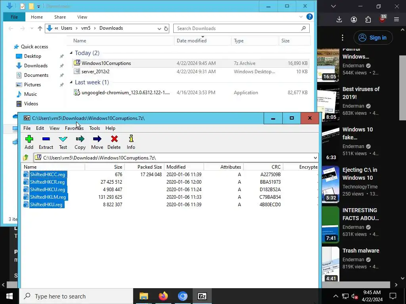Open Documents in Quick access
The image size is (406, 304).
click(x=36, y=75)
